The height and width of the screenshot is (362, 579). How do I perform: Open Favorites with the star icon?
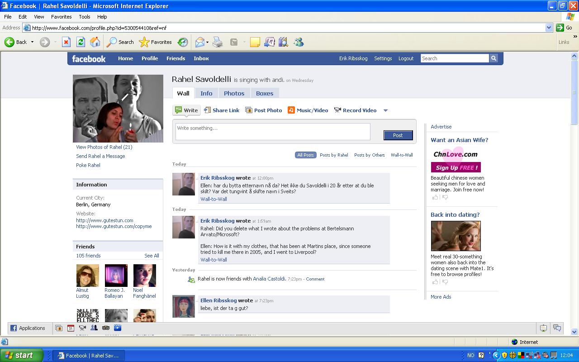point(144,42)
